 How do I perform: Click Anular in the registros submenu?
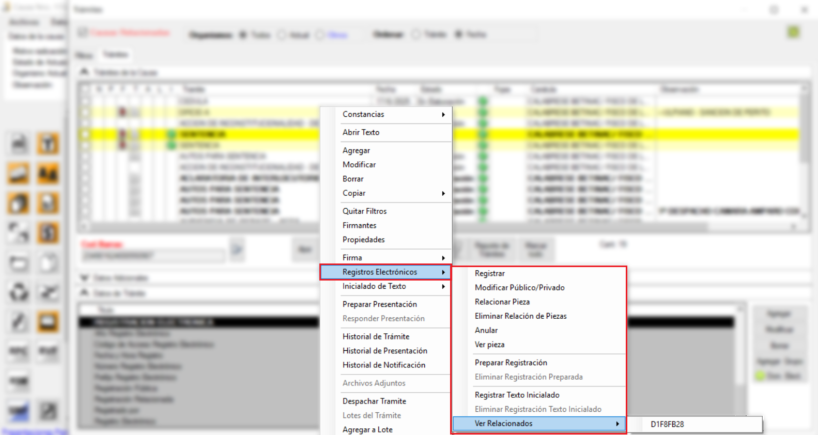pyautogui.click(x=486, y=330)
